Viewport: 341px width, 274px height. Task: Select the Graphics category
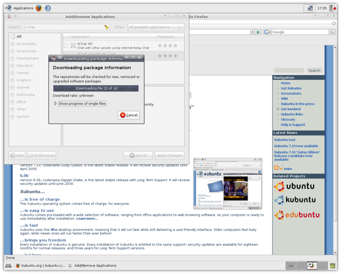click(x=24, y=80)
